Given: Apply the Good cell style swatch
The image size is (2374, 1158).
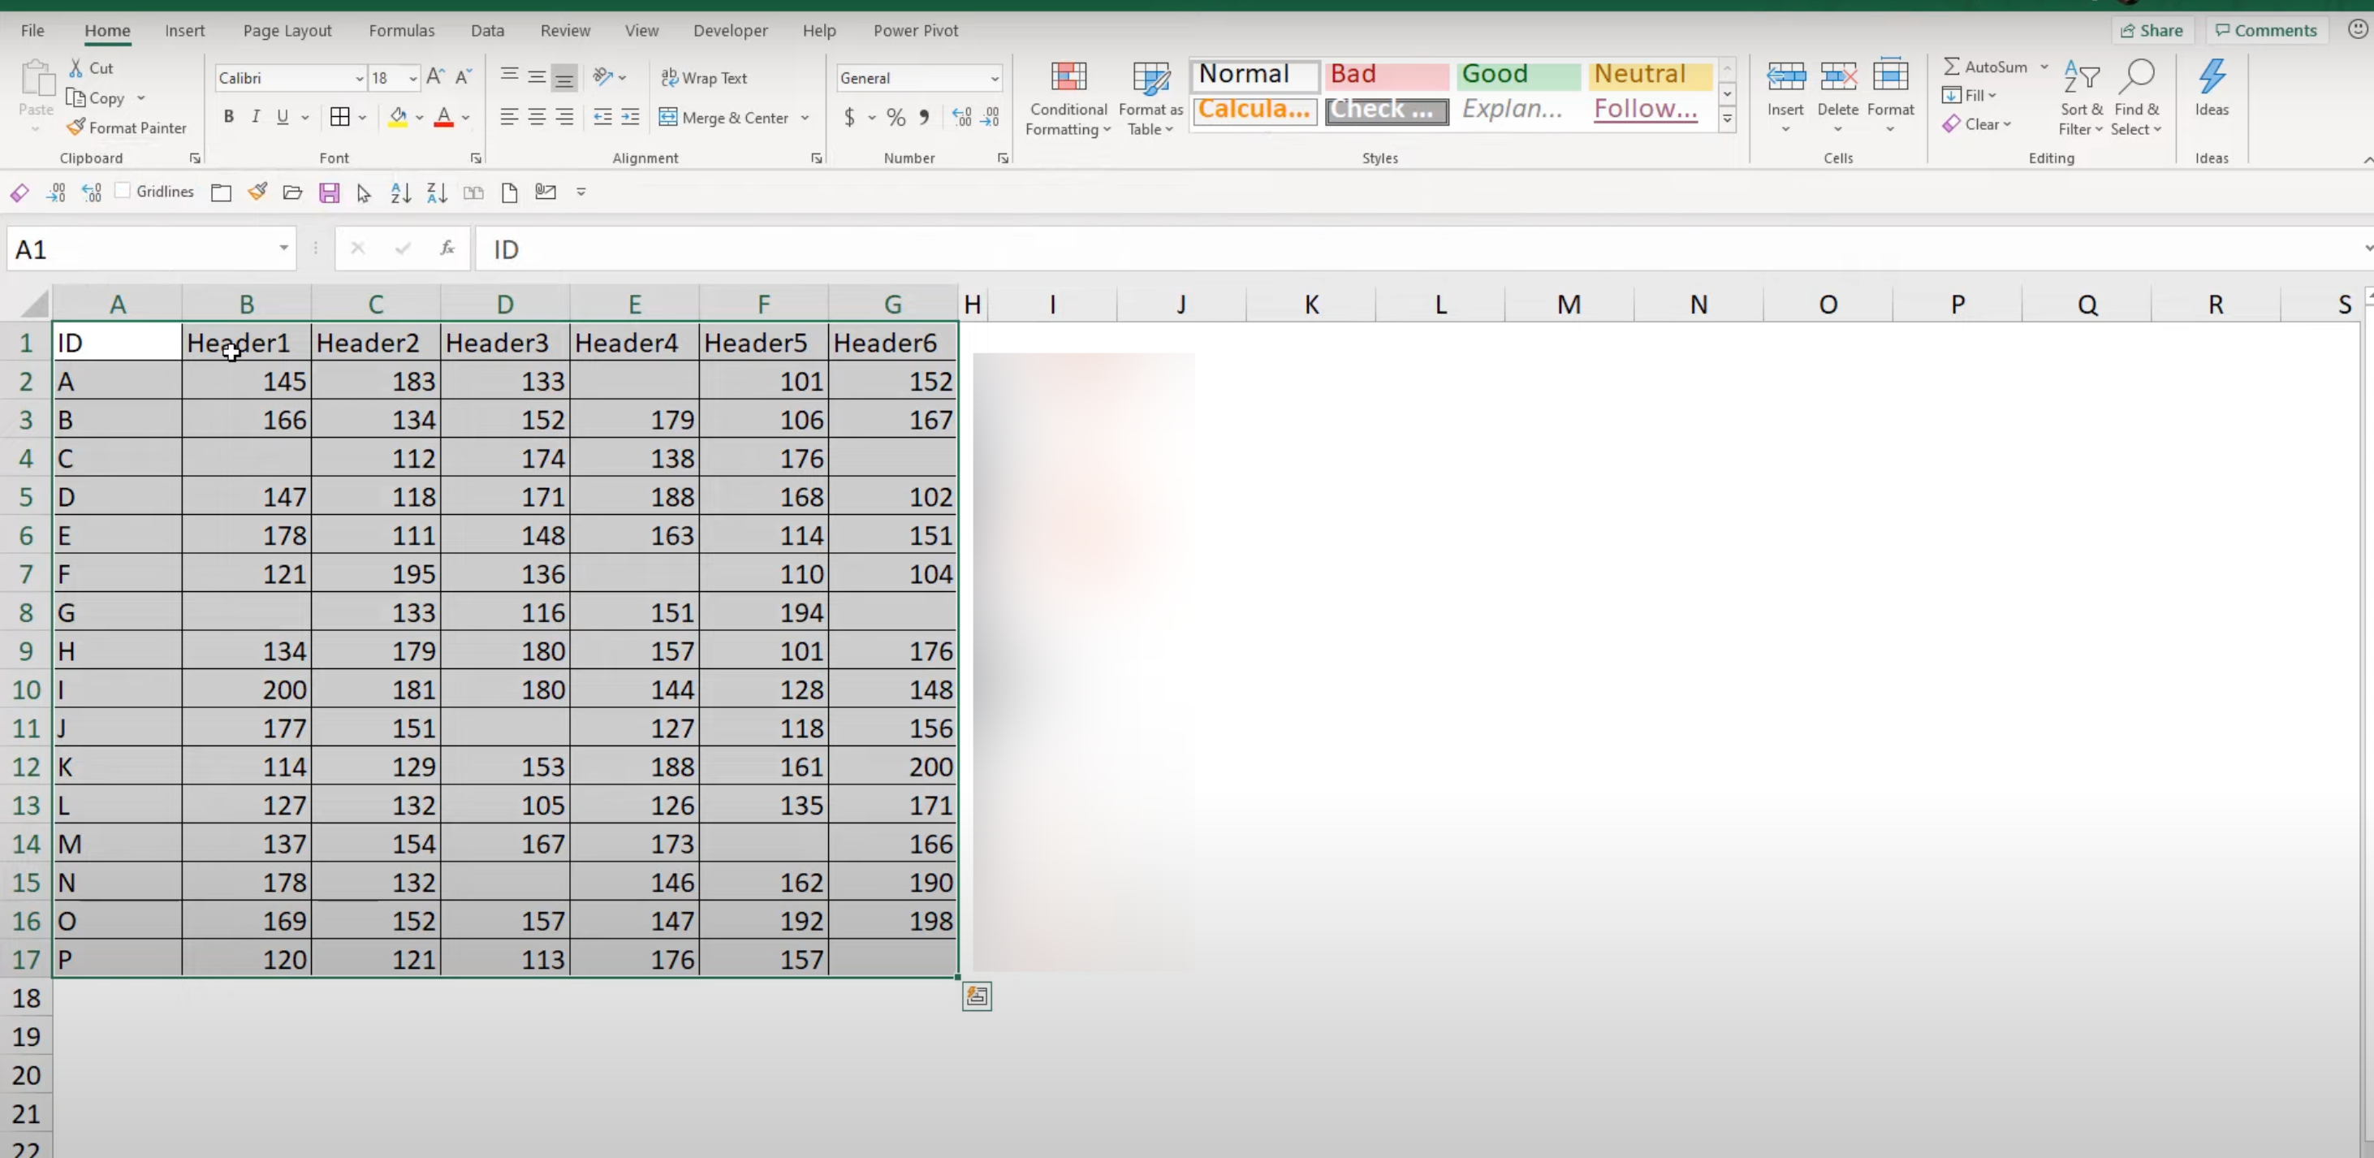Looking at the screenshot, I should coord(1517,74).
